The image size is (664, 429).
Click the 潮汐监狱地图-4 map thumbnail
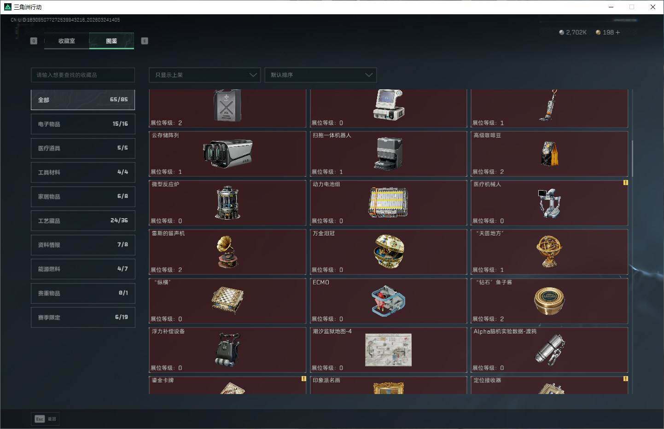(x=389, y=350)
